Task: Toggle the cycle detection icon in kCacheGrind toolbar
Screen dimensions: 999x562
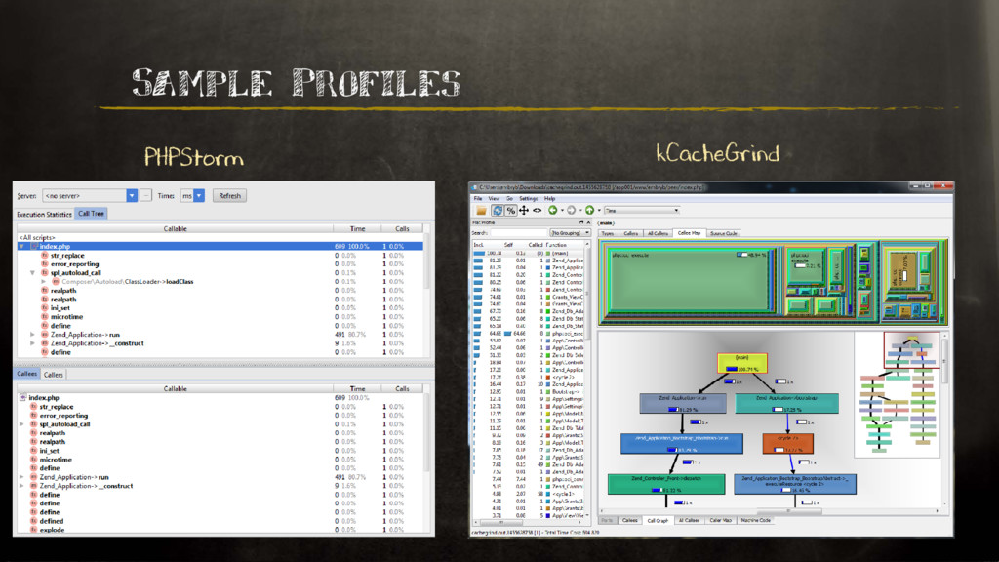Action: pos(498,211)
